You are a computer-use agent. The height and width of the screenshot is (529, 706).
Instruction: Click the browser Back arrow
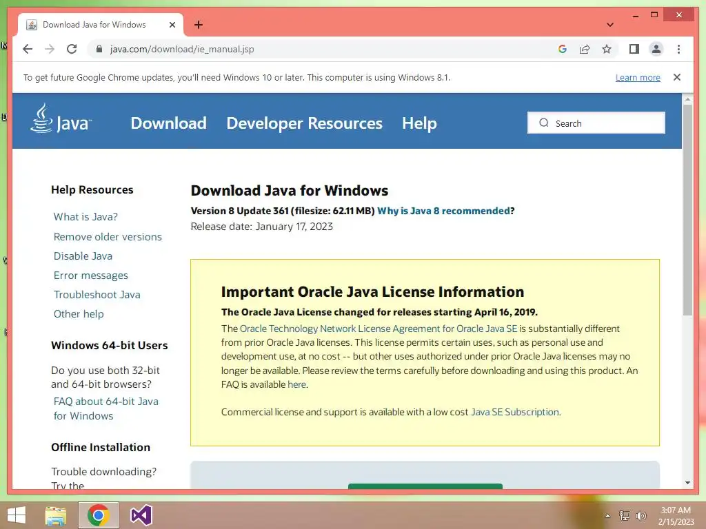(28, 49)
